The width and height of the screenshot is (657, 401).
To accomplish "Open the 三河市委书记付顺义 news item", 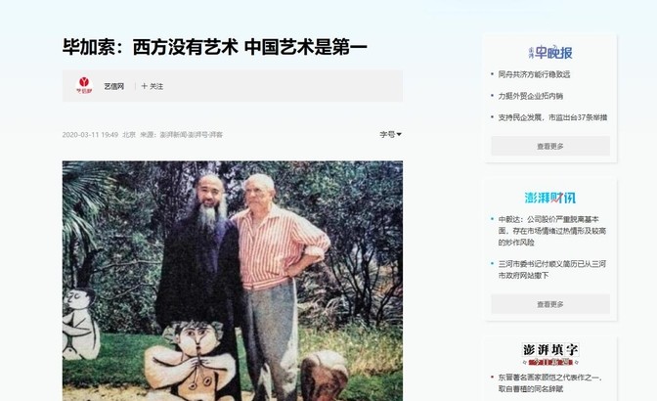I will click(x=551, y=270).
